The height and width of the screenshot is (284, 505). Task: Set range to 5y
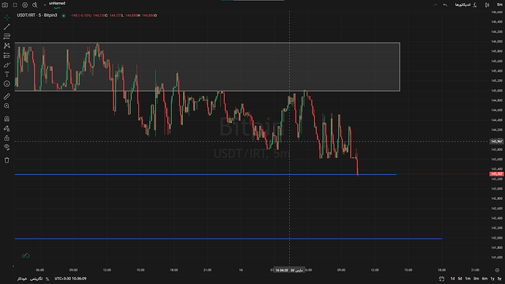(500, 279)
